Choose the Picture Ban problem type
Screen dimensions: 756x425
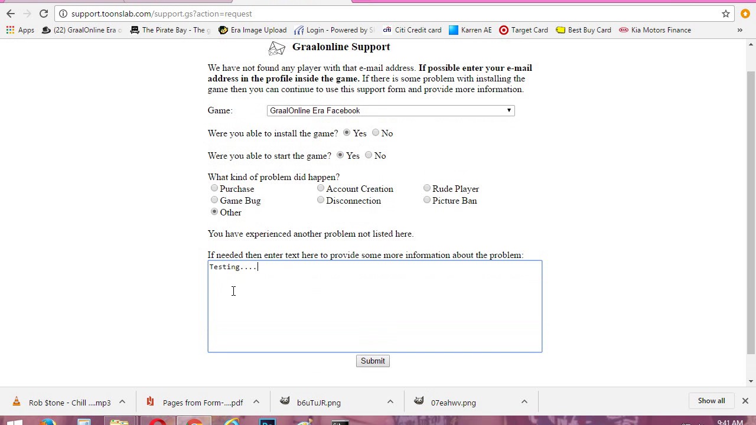pyautogui.click(x=427, y=200)
